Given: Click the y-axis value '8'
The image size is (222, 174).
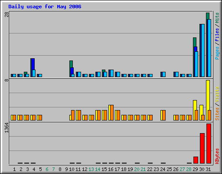Looking at the screenshot, I should pyautogui.click(x=7, y=80).
